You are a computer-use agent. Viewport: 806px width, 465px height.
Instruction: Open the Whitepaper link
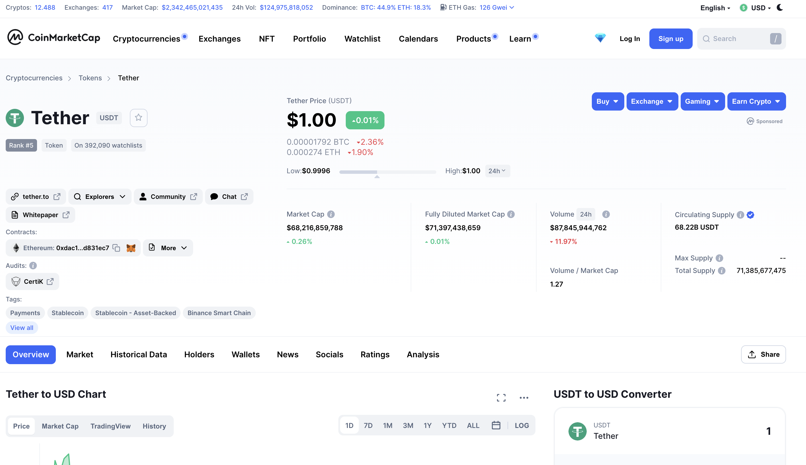click(40, 215)
